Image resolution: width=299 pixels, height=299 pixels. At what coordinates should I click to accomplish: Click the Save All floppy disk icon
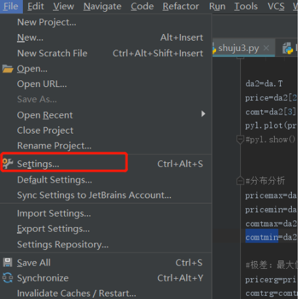coord(8,262)
